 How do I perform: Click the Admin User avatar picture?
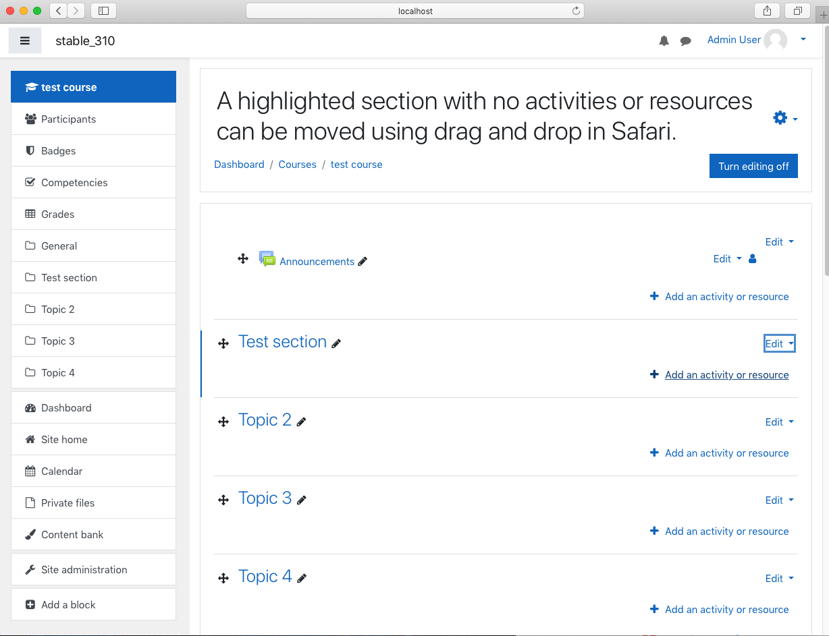[775, 40]
